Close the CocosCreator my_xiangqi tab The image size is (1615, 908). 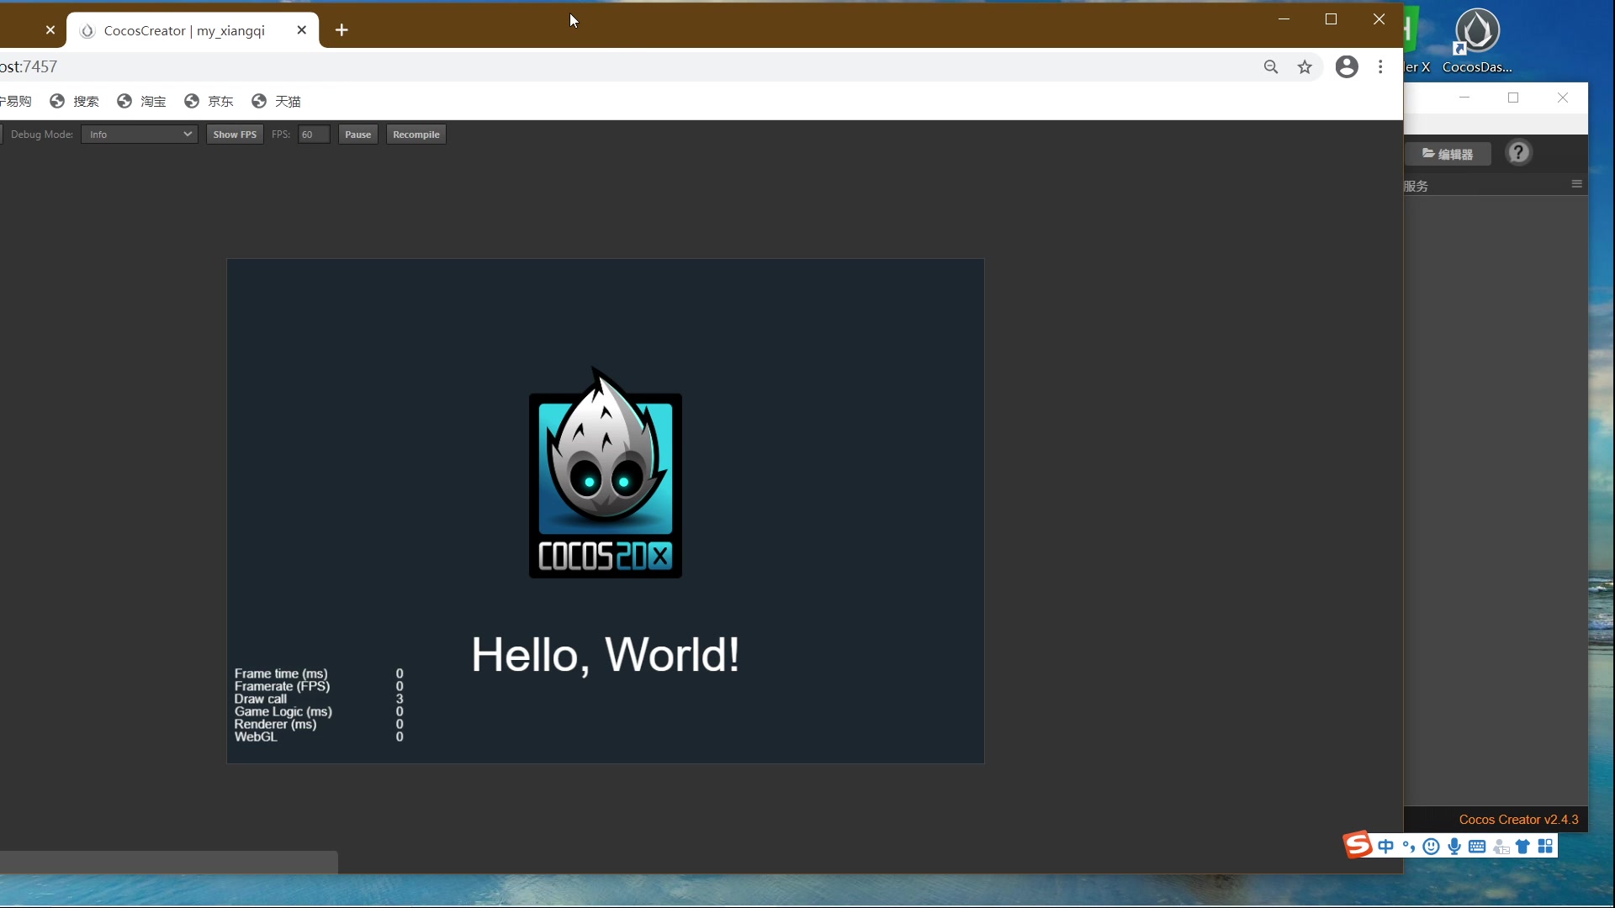[x=302, y=30]
